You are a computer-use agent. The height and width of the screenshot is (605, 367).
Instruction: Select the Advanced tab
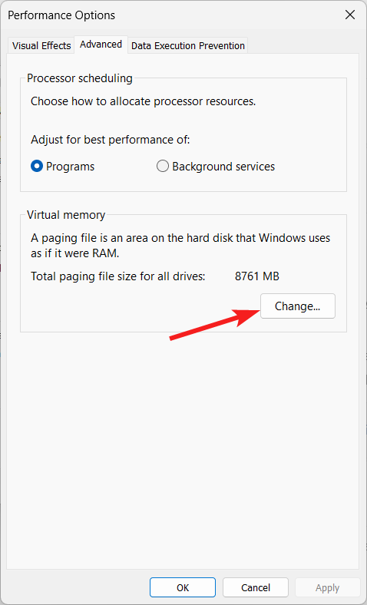point(101,45)
